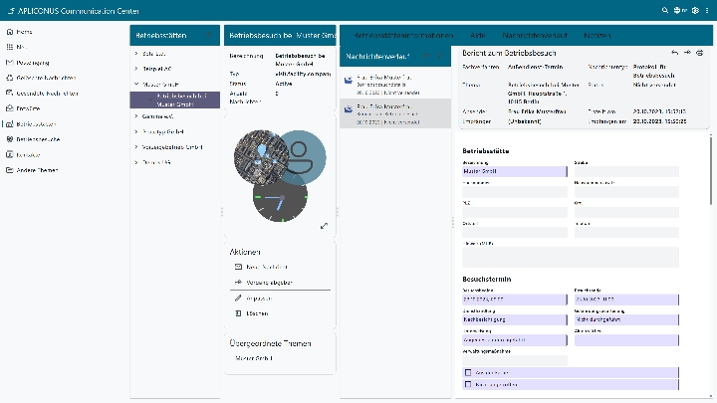Click the filter lines icon in Nachrichtenverlauf header
This screenshot has height=403, width=717.
tap(426, 56)
